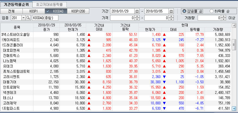Open the start date calendar picker
The image size is (238, 113).
point(137,11)
